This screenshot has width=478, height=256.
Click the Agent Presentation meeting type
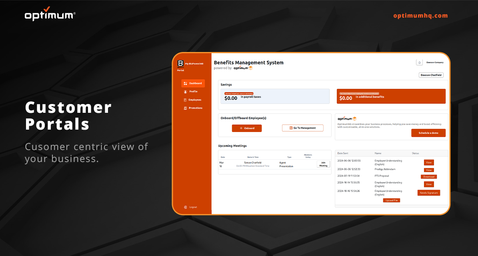point(286,164)
